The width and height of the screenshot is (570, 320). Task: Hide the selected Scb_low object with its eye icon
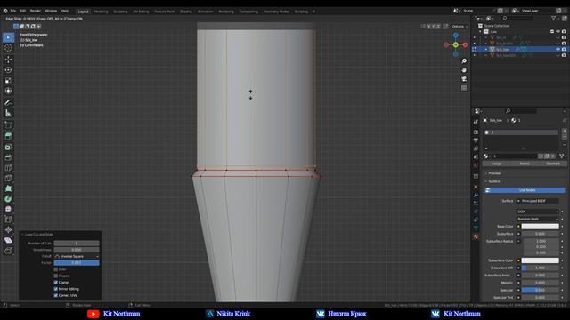pos(558,50)
